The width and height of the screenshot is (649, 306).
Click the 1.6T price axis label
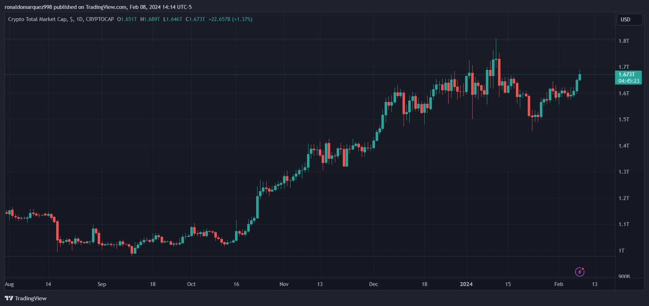click(624, 93)
